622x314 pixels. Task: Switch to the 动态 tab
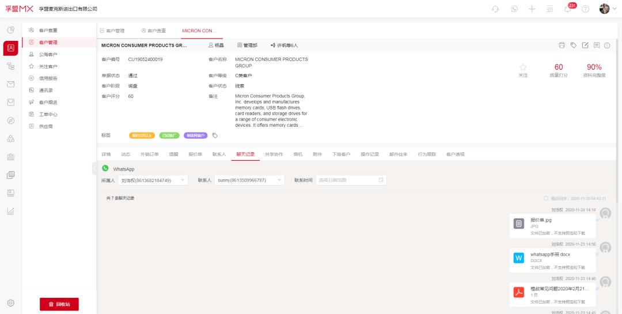(126, 154)
